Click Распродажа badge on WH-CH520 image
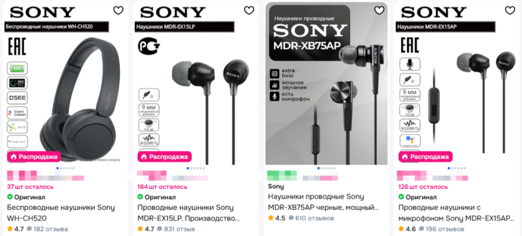This screenshot has height=236, width=522. 34,157
